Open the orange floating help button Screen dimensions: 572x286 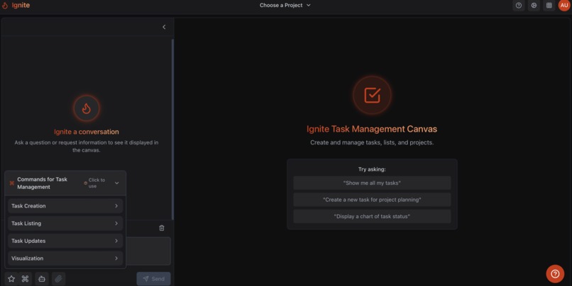pyautogui.click(x=555, y=274)
